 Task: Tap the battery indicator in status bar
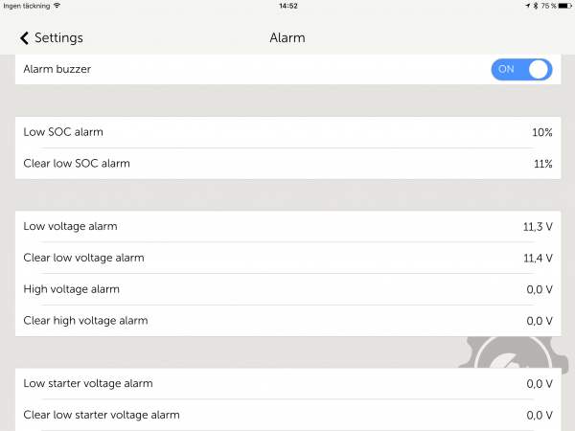(x=565, y=6)
